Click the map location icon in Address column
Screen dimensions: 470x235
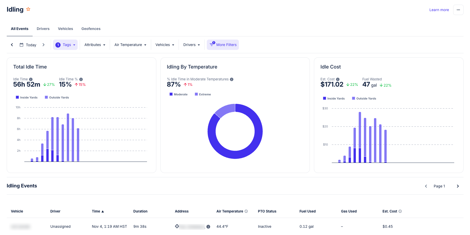point(177,226)
